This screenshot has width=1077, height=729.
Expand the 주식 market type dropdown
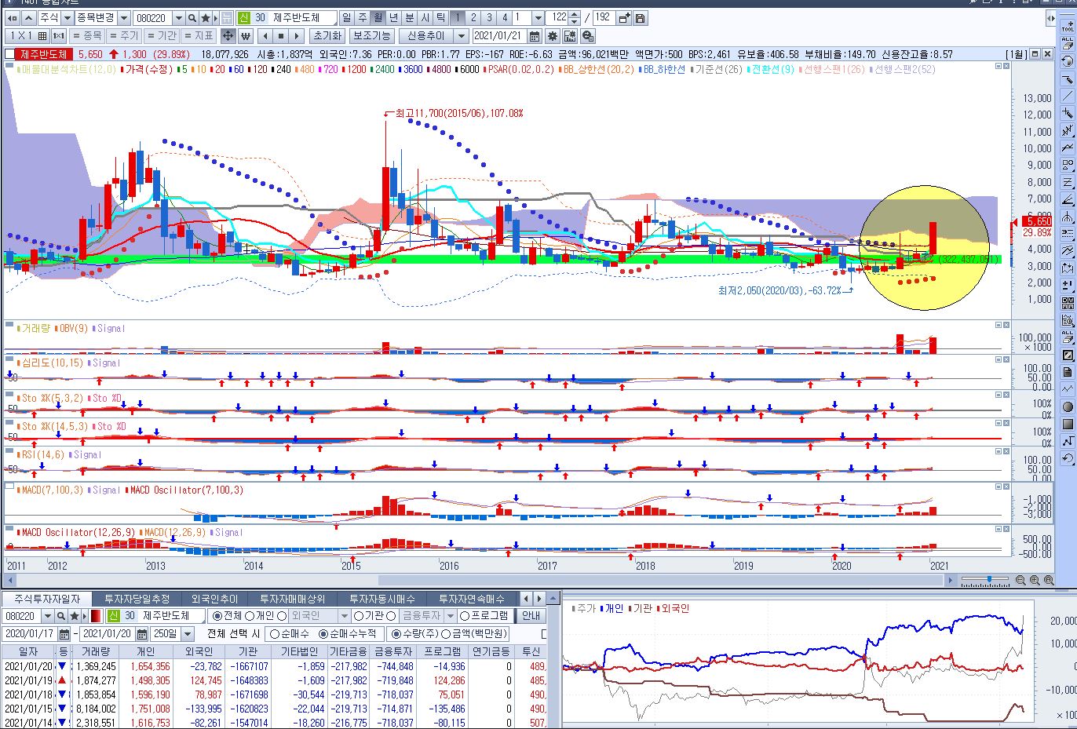[x=67, y=17]
